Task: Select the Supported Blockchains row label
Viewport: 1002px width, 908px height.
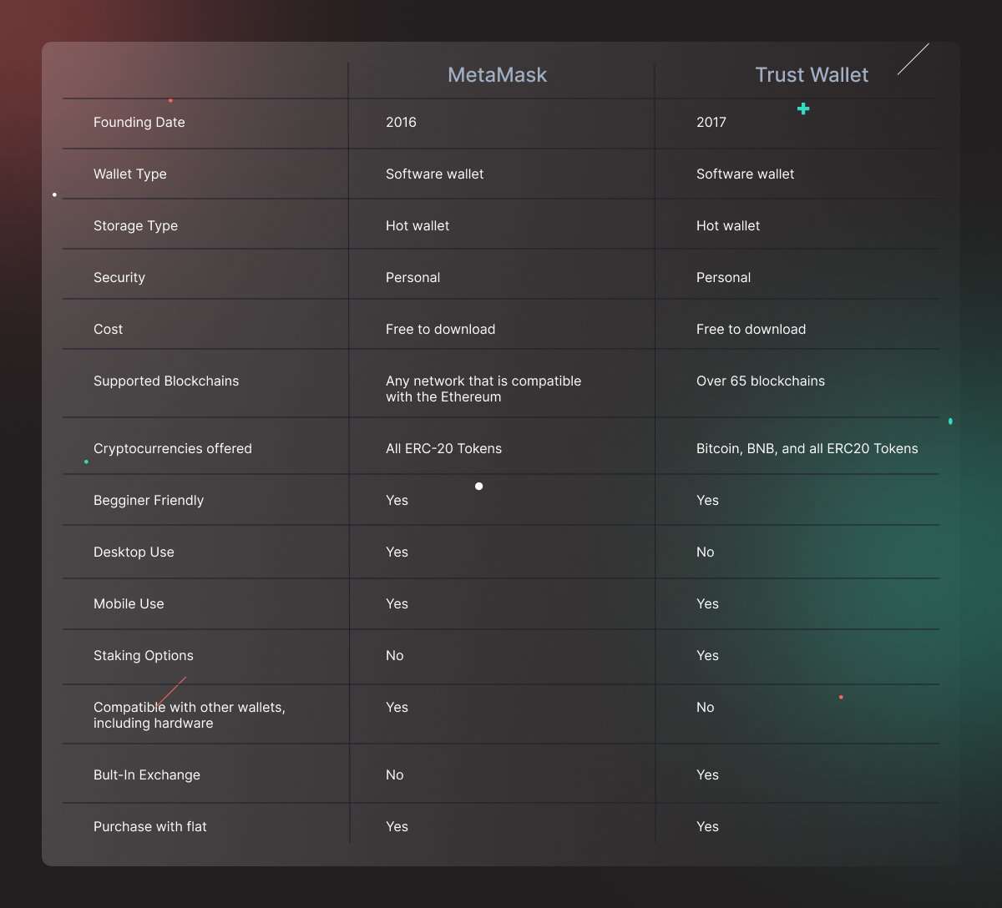Action: pos(166,381)
